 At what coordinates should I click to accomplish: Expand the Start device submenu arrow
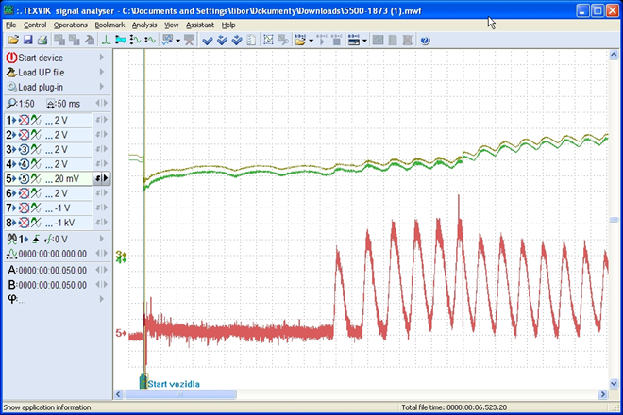102,58
